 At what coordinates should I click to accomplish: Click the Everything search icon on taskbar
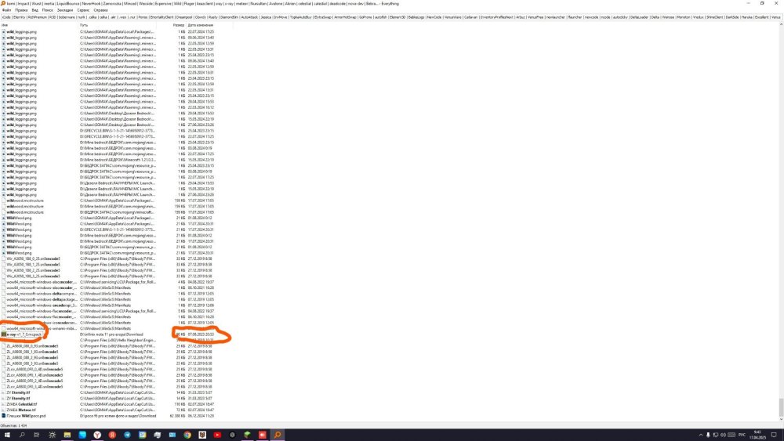click(277, 435)
